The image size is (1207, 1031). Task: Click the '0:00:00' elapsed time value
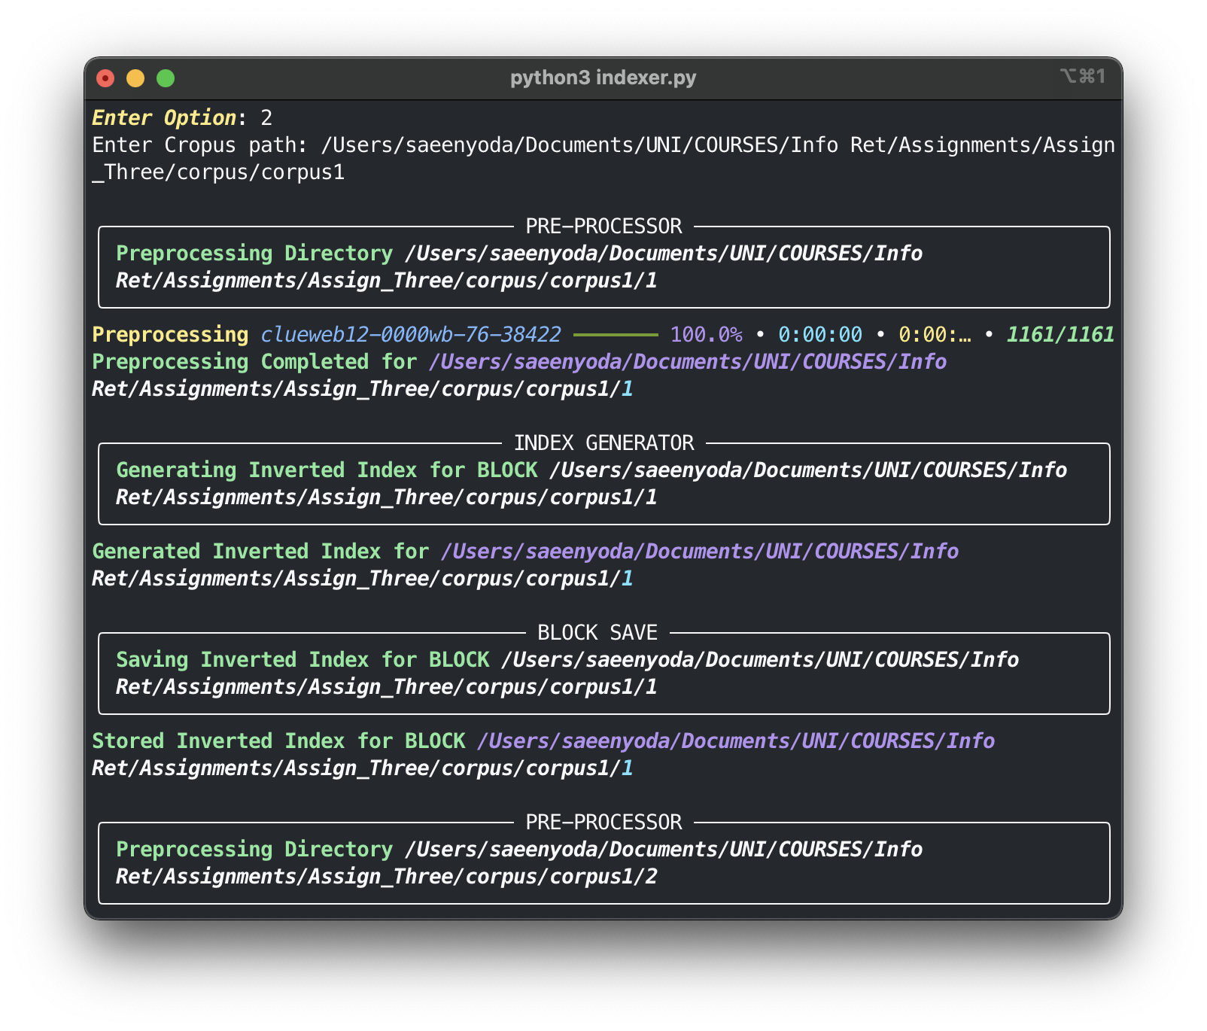(x=820, y=335)
